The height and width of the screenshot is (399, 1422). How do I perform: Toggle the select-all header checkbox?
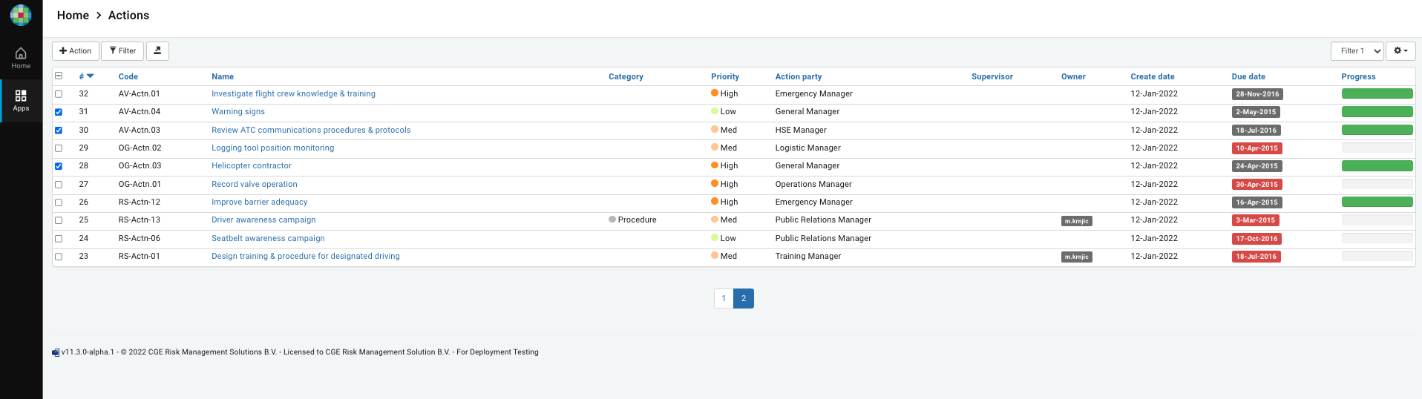tap(59, 76)
